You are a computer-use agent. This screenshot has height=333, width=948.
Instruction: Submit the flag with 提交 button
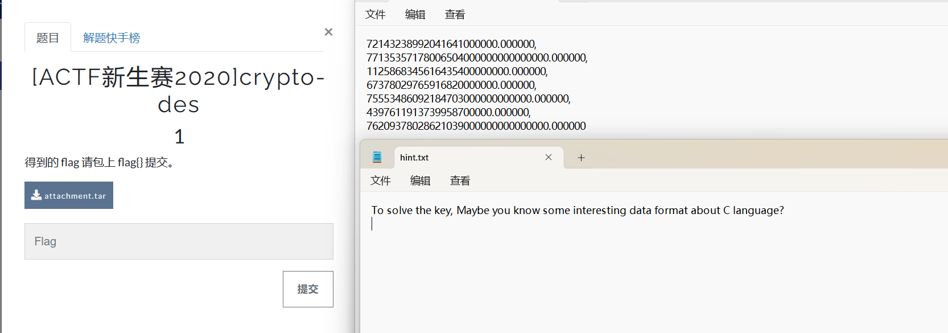tap(308, 289)
